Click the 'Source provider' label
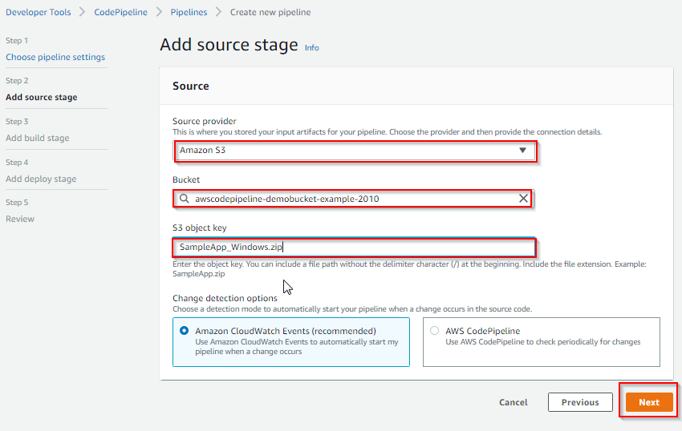Image resolution: width=682 pixels, height=431 pixels. coord(205,121)
